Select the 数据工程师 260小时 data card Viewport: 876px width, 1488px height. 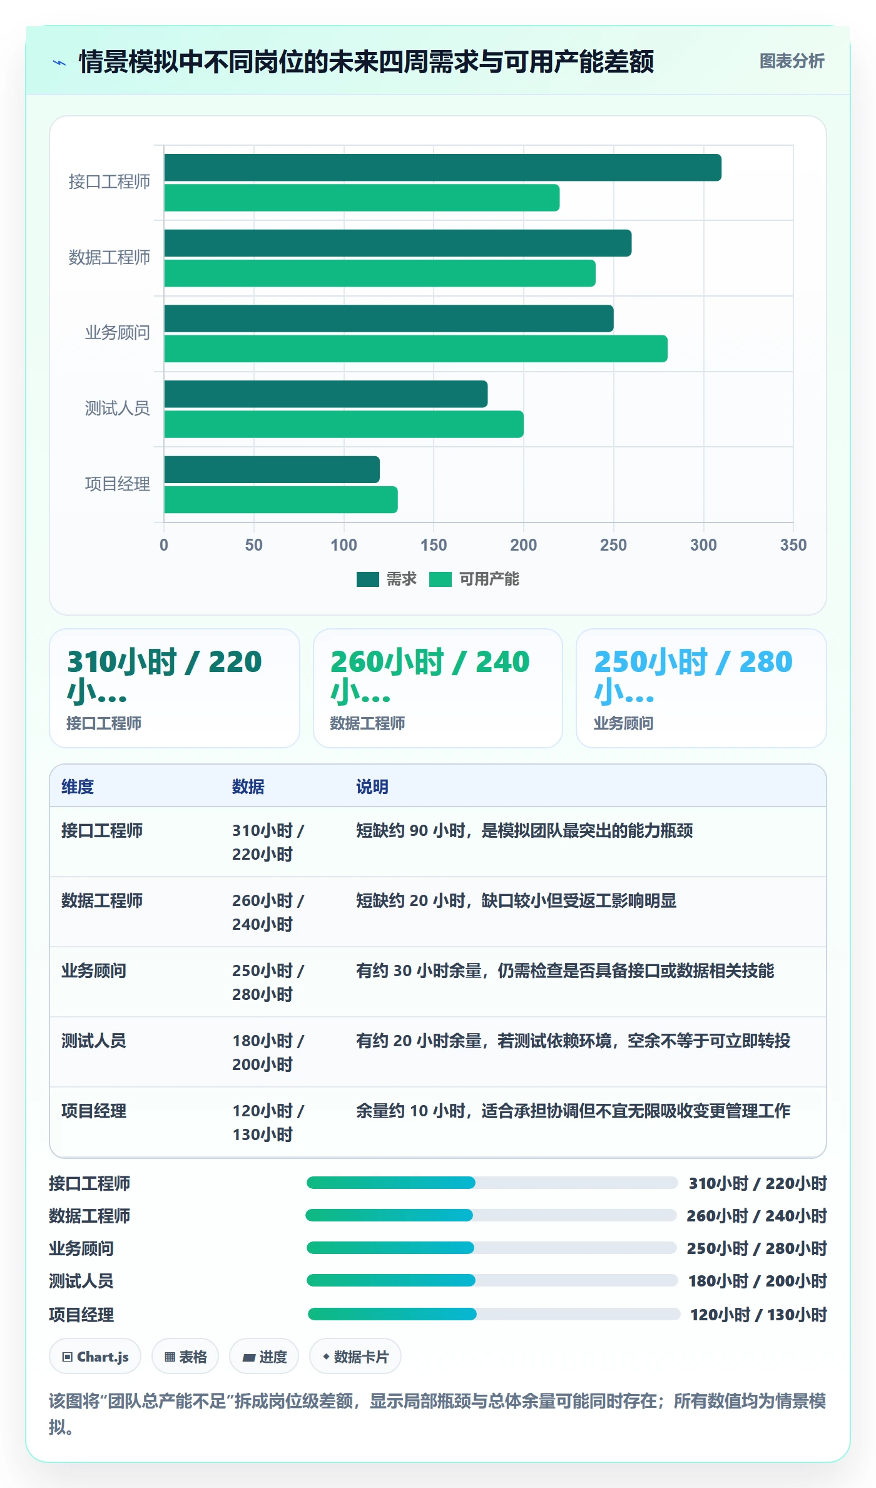[x=438, y=688]
